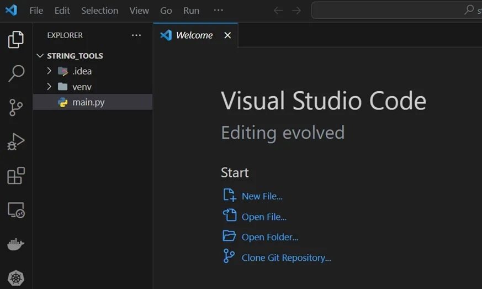Open the Selection menu
The width and height of the screenshot is (482, 289).
[99, 10]
